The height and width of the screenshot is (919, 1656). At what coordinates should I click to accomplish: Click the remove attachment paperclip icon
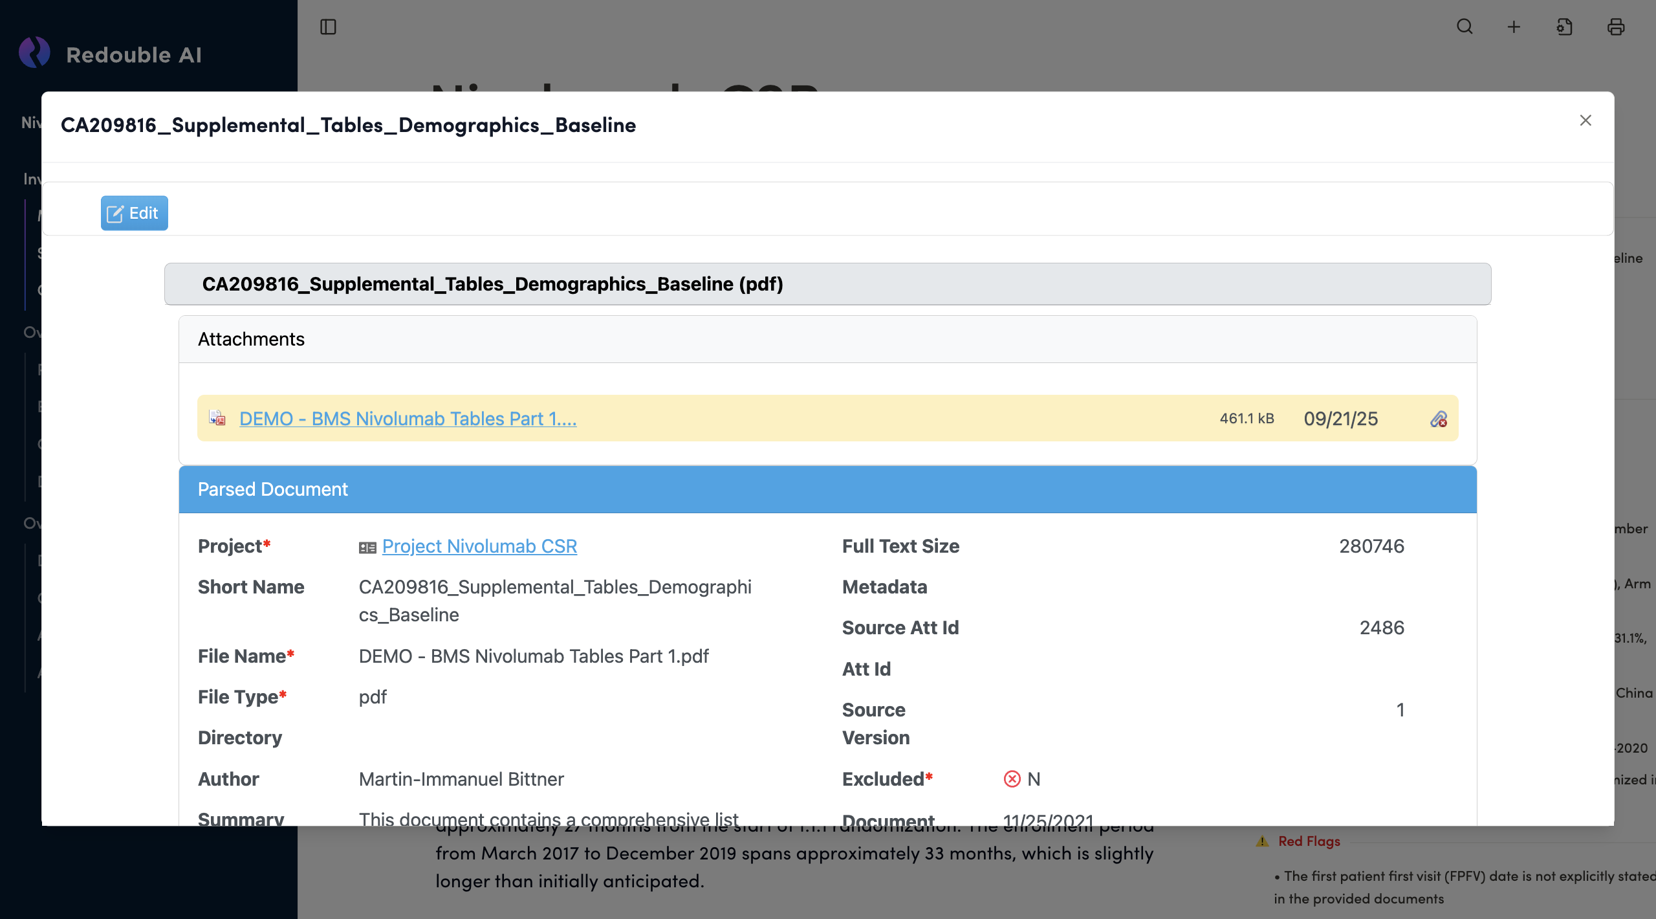(1438, 419)
